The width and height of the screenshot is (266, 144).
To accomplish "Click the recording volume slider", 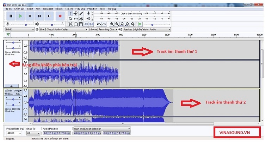I will pos(22,24).
